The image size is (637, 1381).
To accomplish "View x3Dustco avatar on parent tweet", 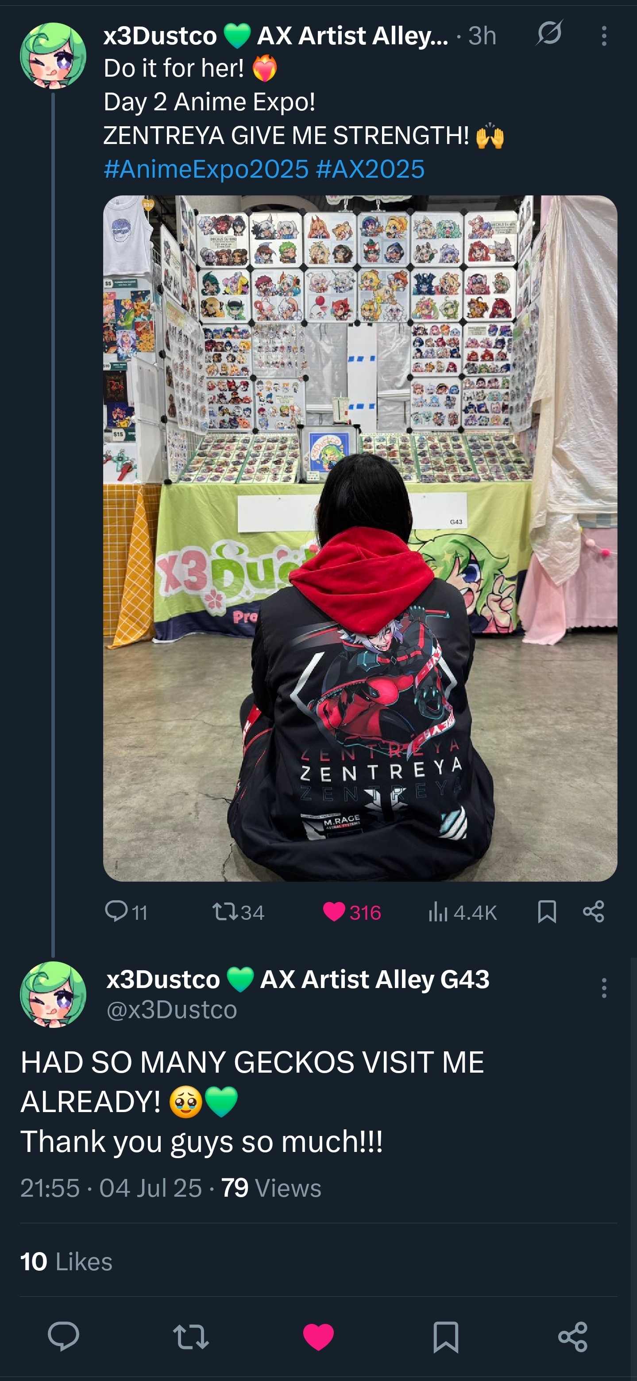I will coord(53,55).
